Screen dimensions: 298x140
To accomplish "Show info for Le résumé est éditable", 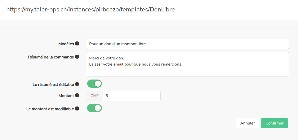I will (x=77, y=84).
